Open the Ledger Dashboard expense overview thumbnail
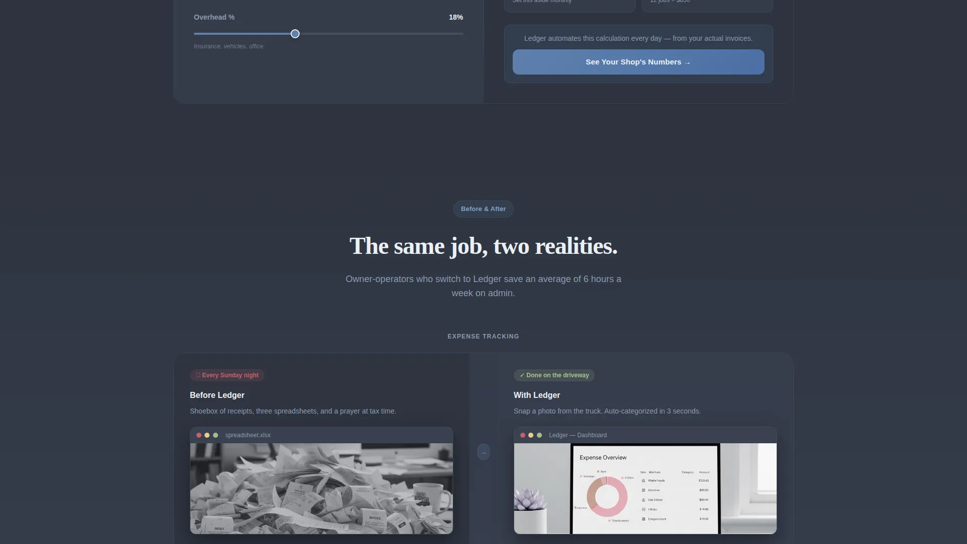Image resolution: width=967 pixels, height=544 pixels. point(645,488)
